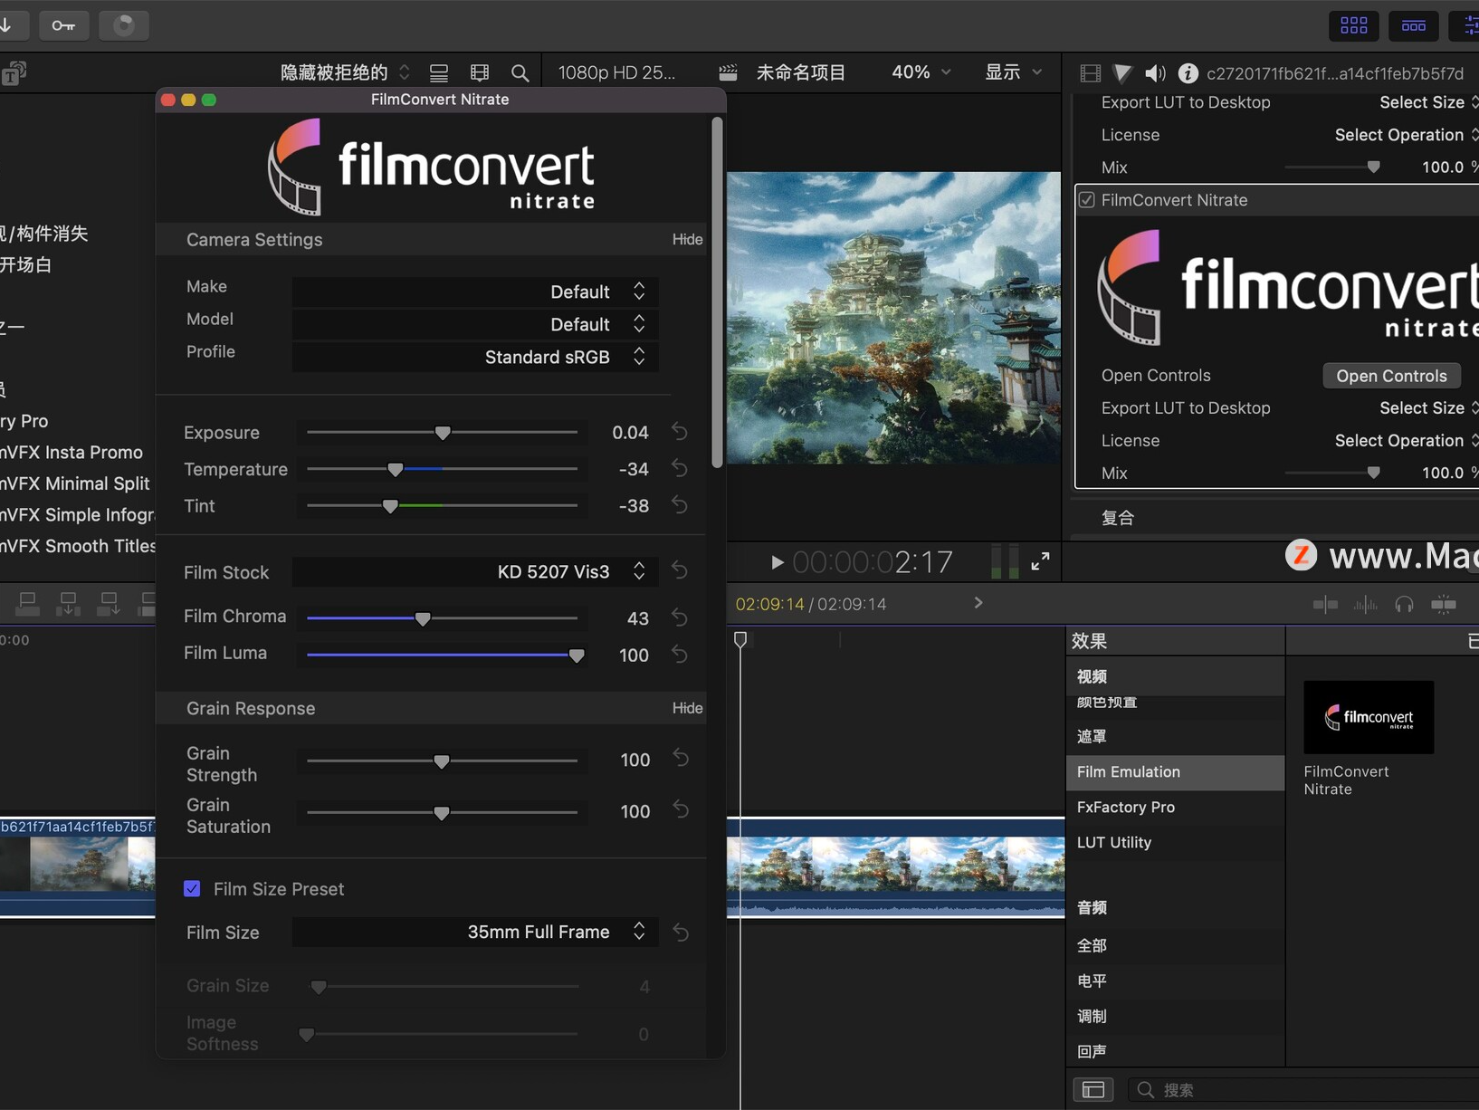The height and width of the screenshot is (1110, 1479).
Task: Select the trim clip icon in the timeline toolbar
Action: pos(1326,604)
